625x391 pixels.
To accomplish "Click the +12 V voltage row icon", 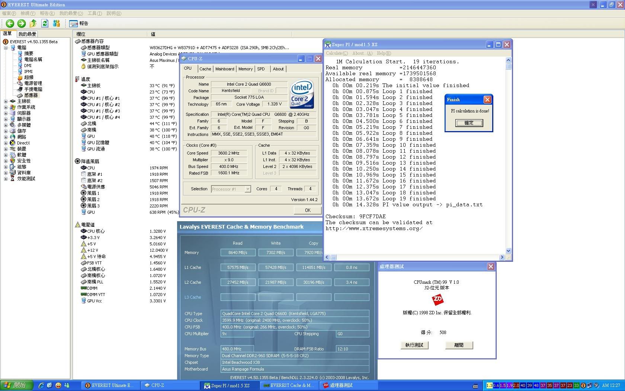I will 84,250.
